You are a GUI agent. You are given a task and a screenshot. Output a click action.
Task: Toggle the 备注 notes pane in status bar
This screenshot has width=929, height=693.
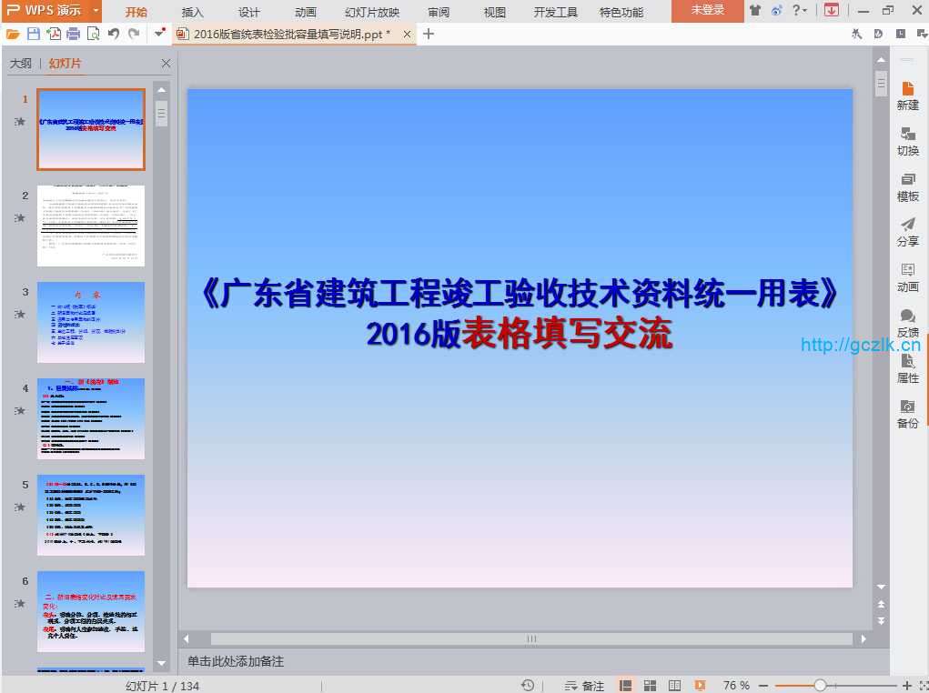[x=584, y=686]
